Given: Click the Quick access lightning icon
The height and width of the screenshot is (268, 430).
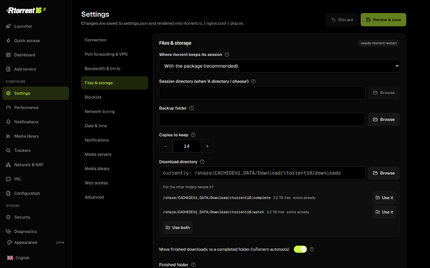Looking at the screenshot, I should click(x=8, y=40).
